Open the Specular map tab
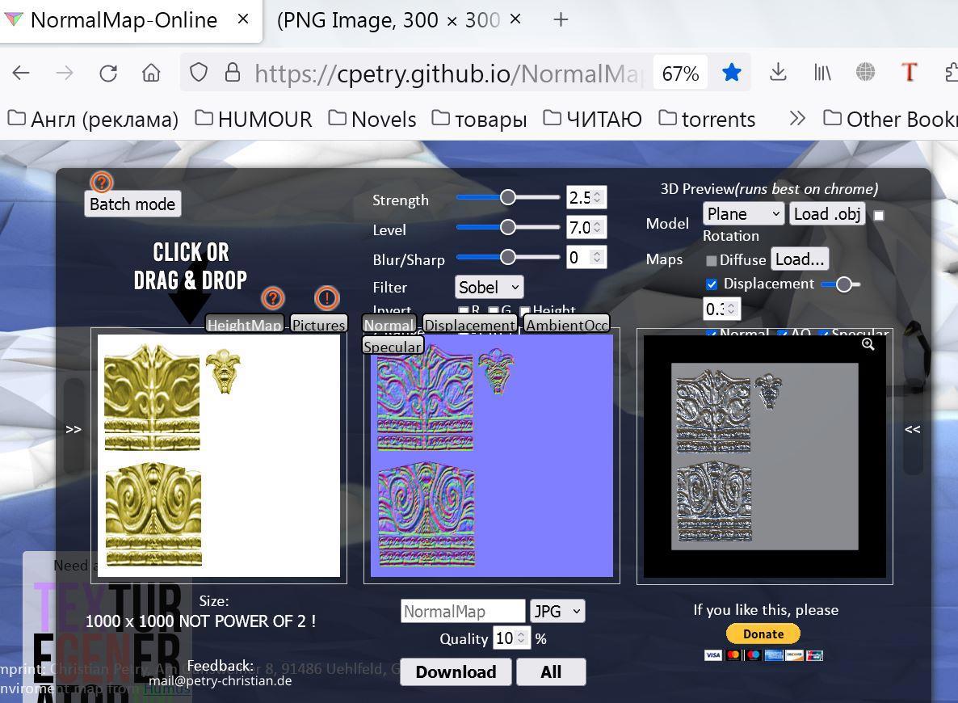The height and width of the screenshot is (703, 958). pos(393,346)
